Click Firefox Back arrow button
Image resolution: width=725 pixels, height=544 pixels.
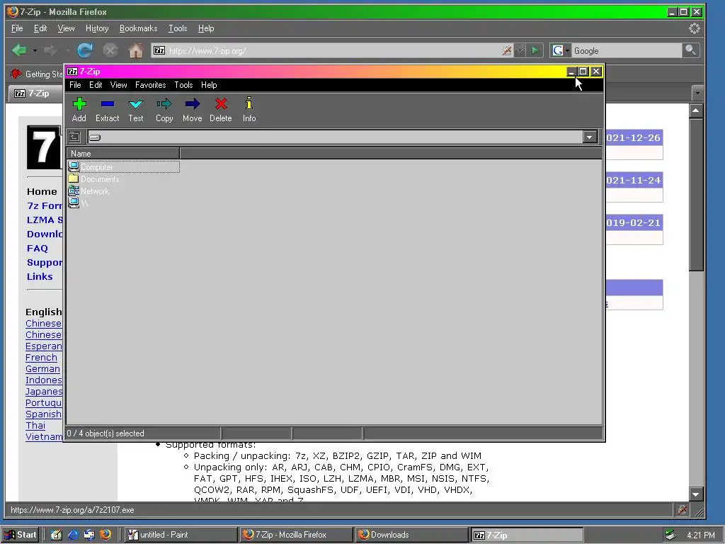point(19,50)
